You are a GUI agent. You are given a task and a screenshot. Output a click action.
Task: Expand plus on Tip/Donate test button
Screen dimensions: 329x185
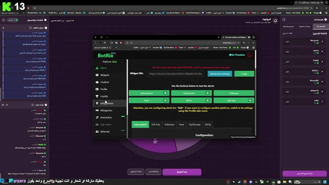click(208, 93)
